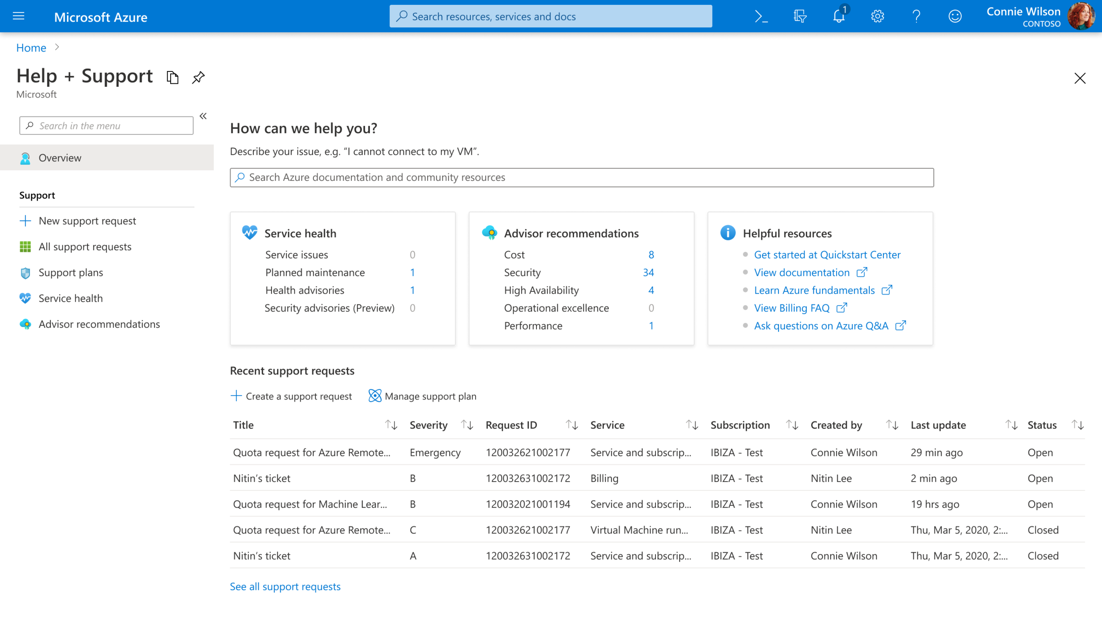The height and width of the screenshot is (620, 1102).
Task: Click Manage support plan
Action: [x=422, y=396]
